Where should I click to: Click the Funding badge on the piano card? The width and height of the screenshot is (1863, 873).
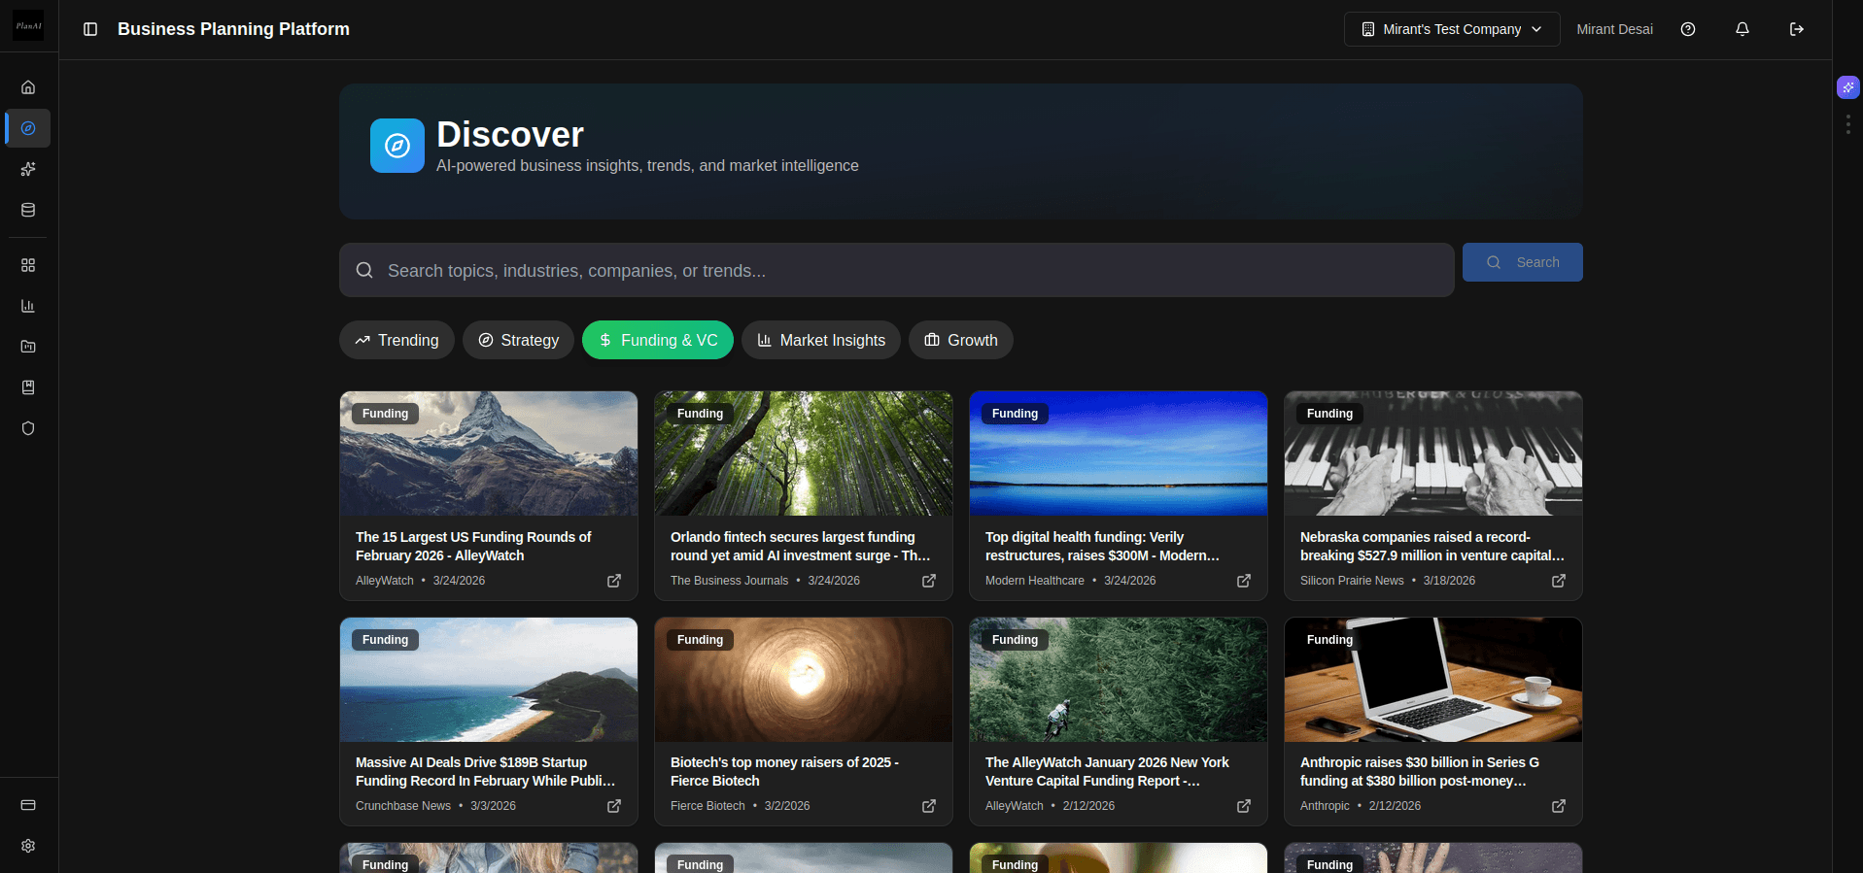1329,414
